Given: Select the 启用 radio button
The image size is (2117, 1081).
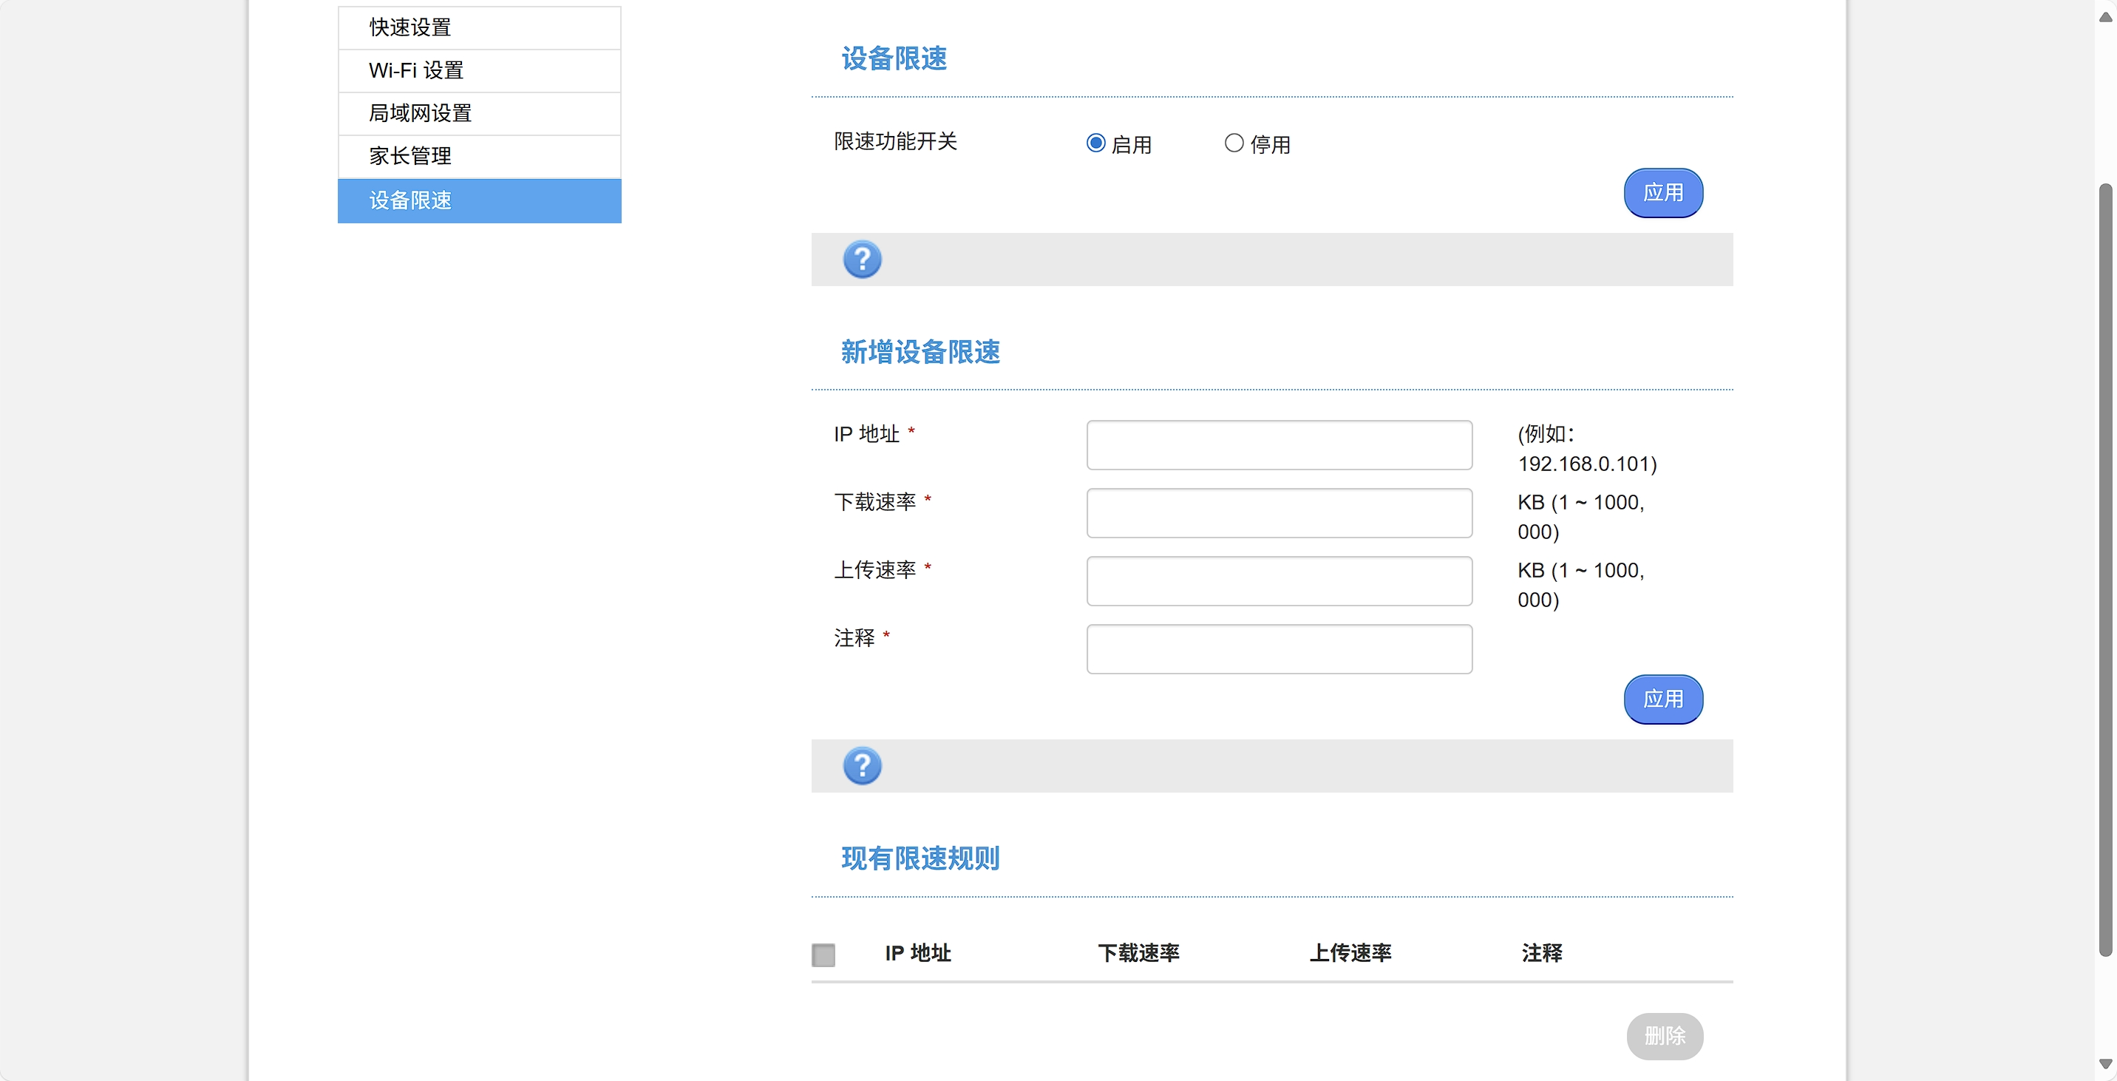Looking at the screenshot, I should tap(1095, 143).
